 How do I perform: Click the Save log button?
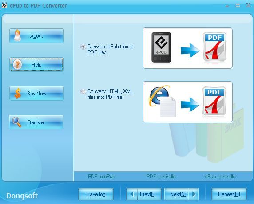pyautogui.click(x=96, y=194)
